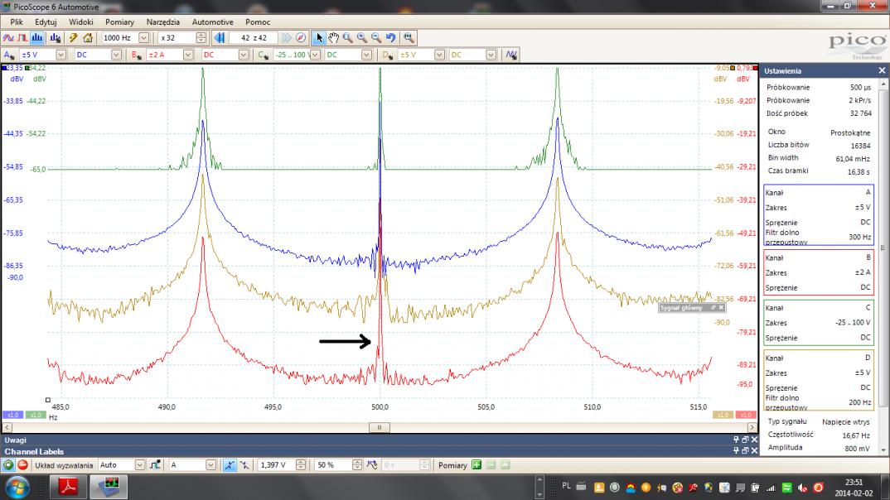890x500 pixels.
Task: Open the math channels button
Action: (x=512, y=55)
